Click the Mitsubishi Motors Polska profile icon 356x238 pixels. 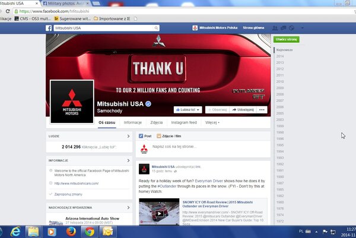[195, 28]
